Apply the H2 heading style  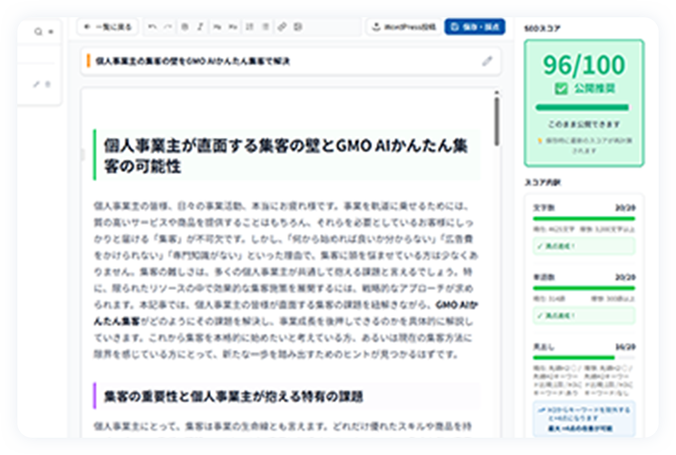[x=217, y=27]
